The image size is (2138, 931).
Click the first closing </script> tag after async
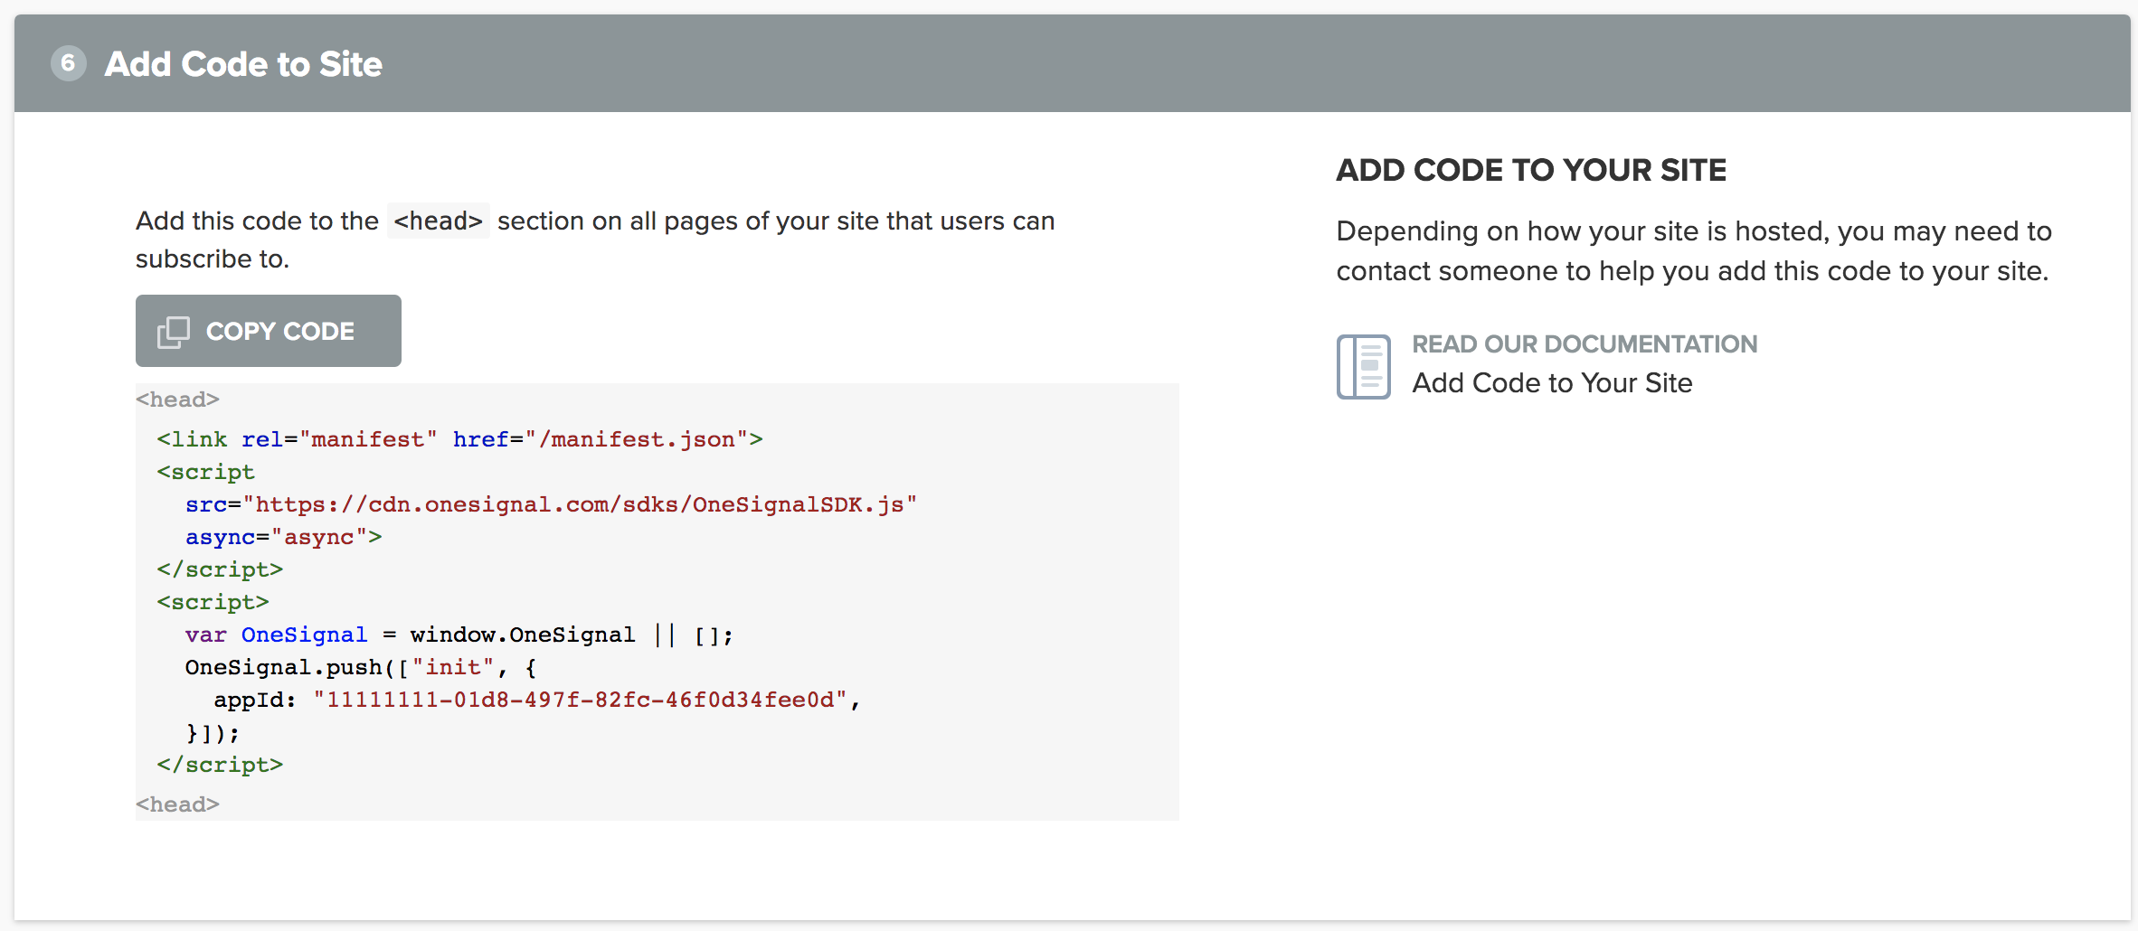tap(220, 569)
